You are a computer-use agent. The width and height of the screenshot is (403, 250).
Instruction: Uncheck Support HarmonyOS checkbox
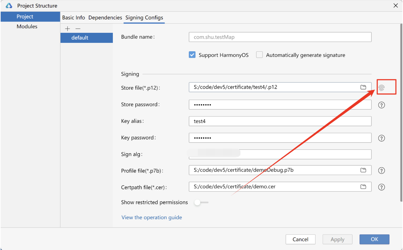(192, 55)
